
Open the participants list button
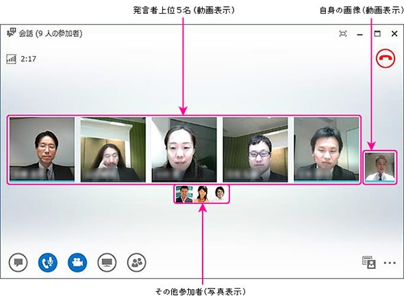click(x=136, y=263)
